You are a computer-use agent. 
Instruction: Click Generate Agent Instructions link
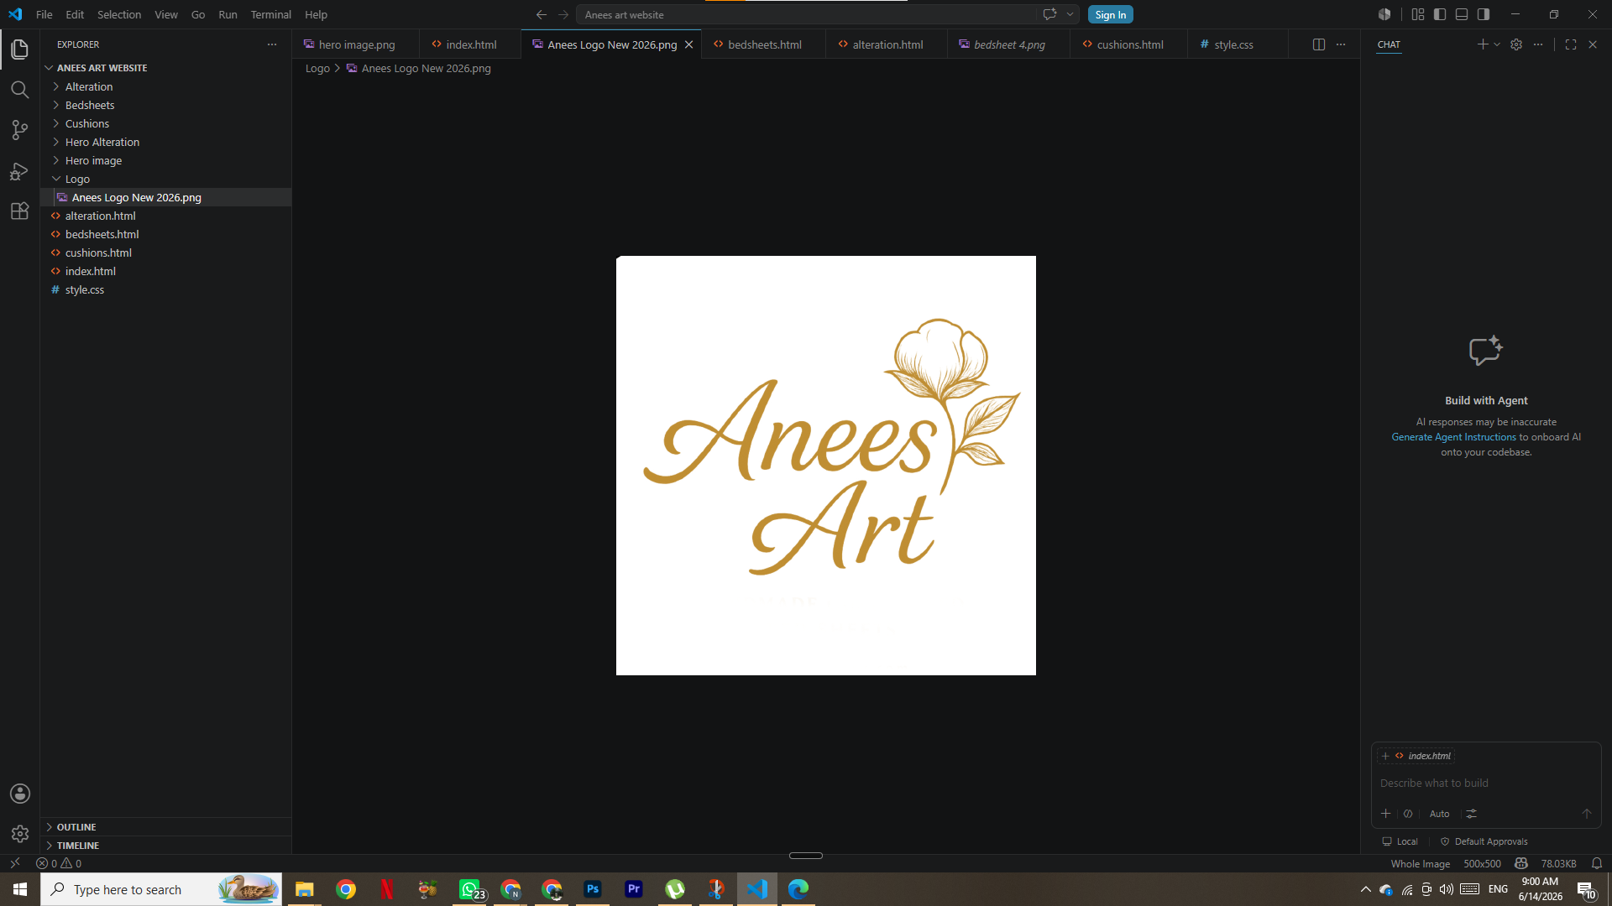(1453, 437)
